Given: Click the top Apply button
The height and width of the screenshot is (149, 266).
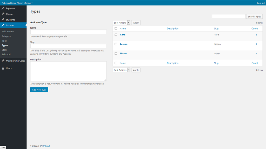Looking at the screenshot, I should (x=136, y=23).
